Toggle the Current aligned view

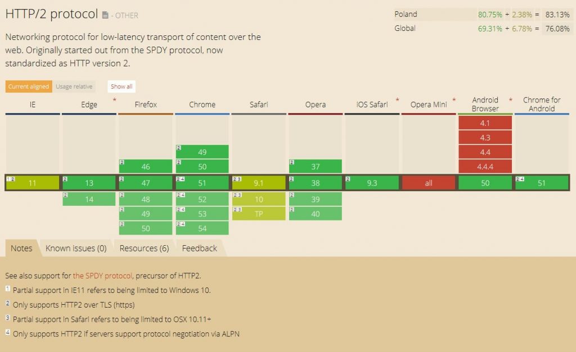28,86
